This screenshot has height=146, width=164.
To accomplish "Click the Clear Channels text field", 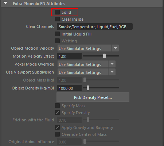I will point(95,26).
